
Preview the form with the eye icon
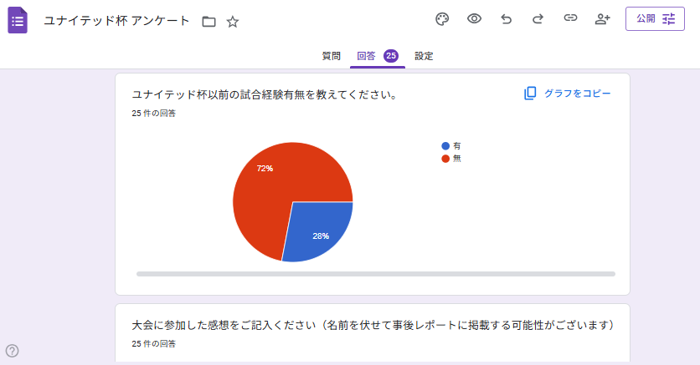(x=474, y=18)
